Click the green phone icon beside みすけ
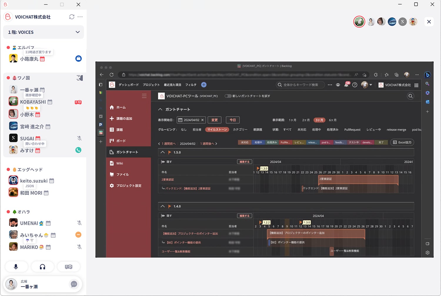 click(x=78, y=150)
